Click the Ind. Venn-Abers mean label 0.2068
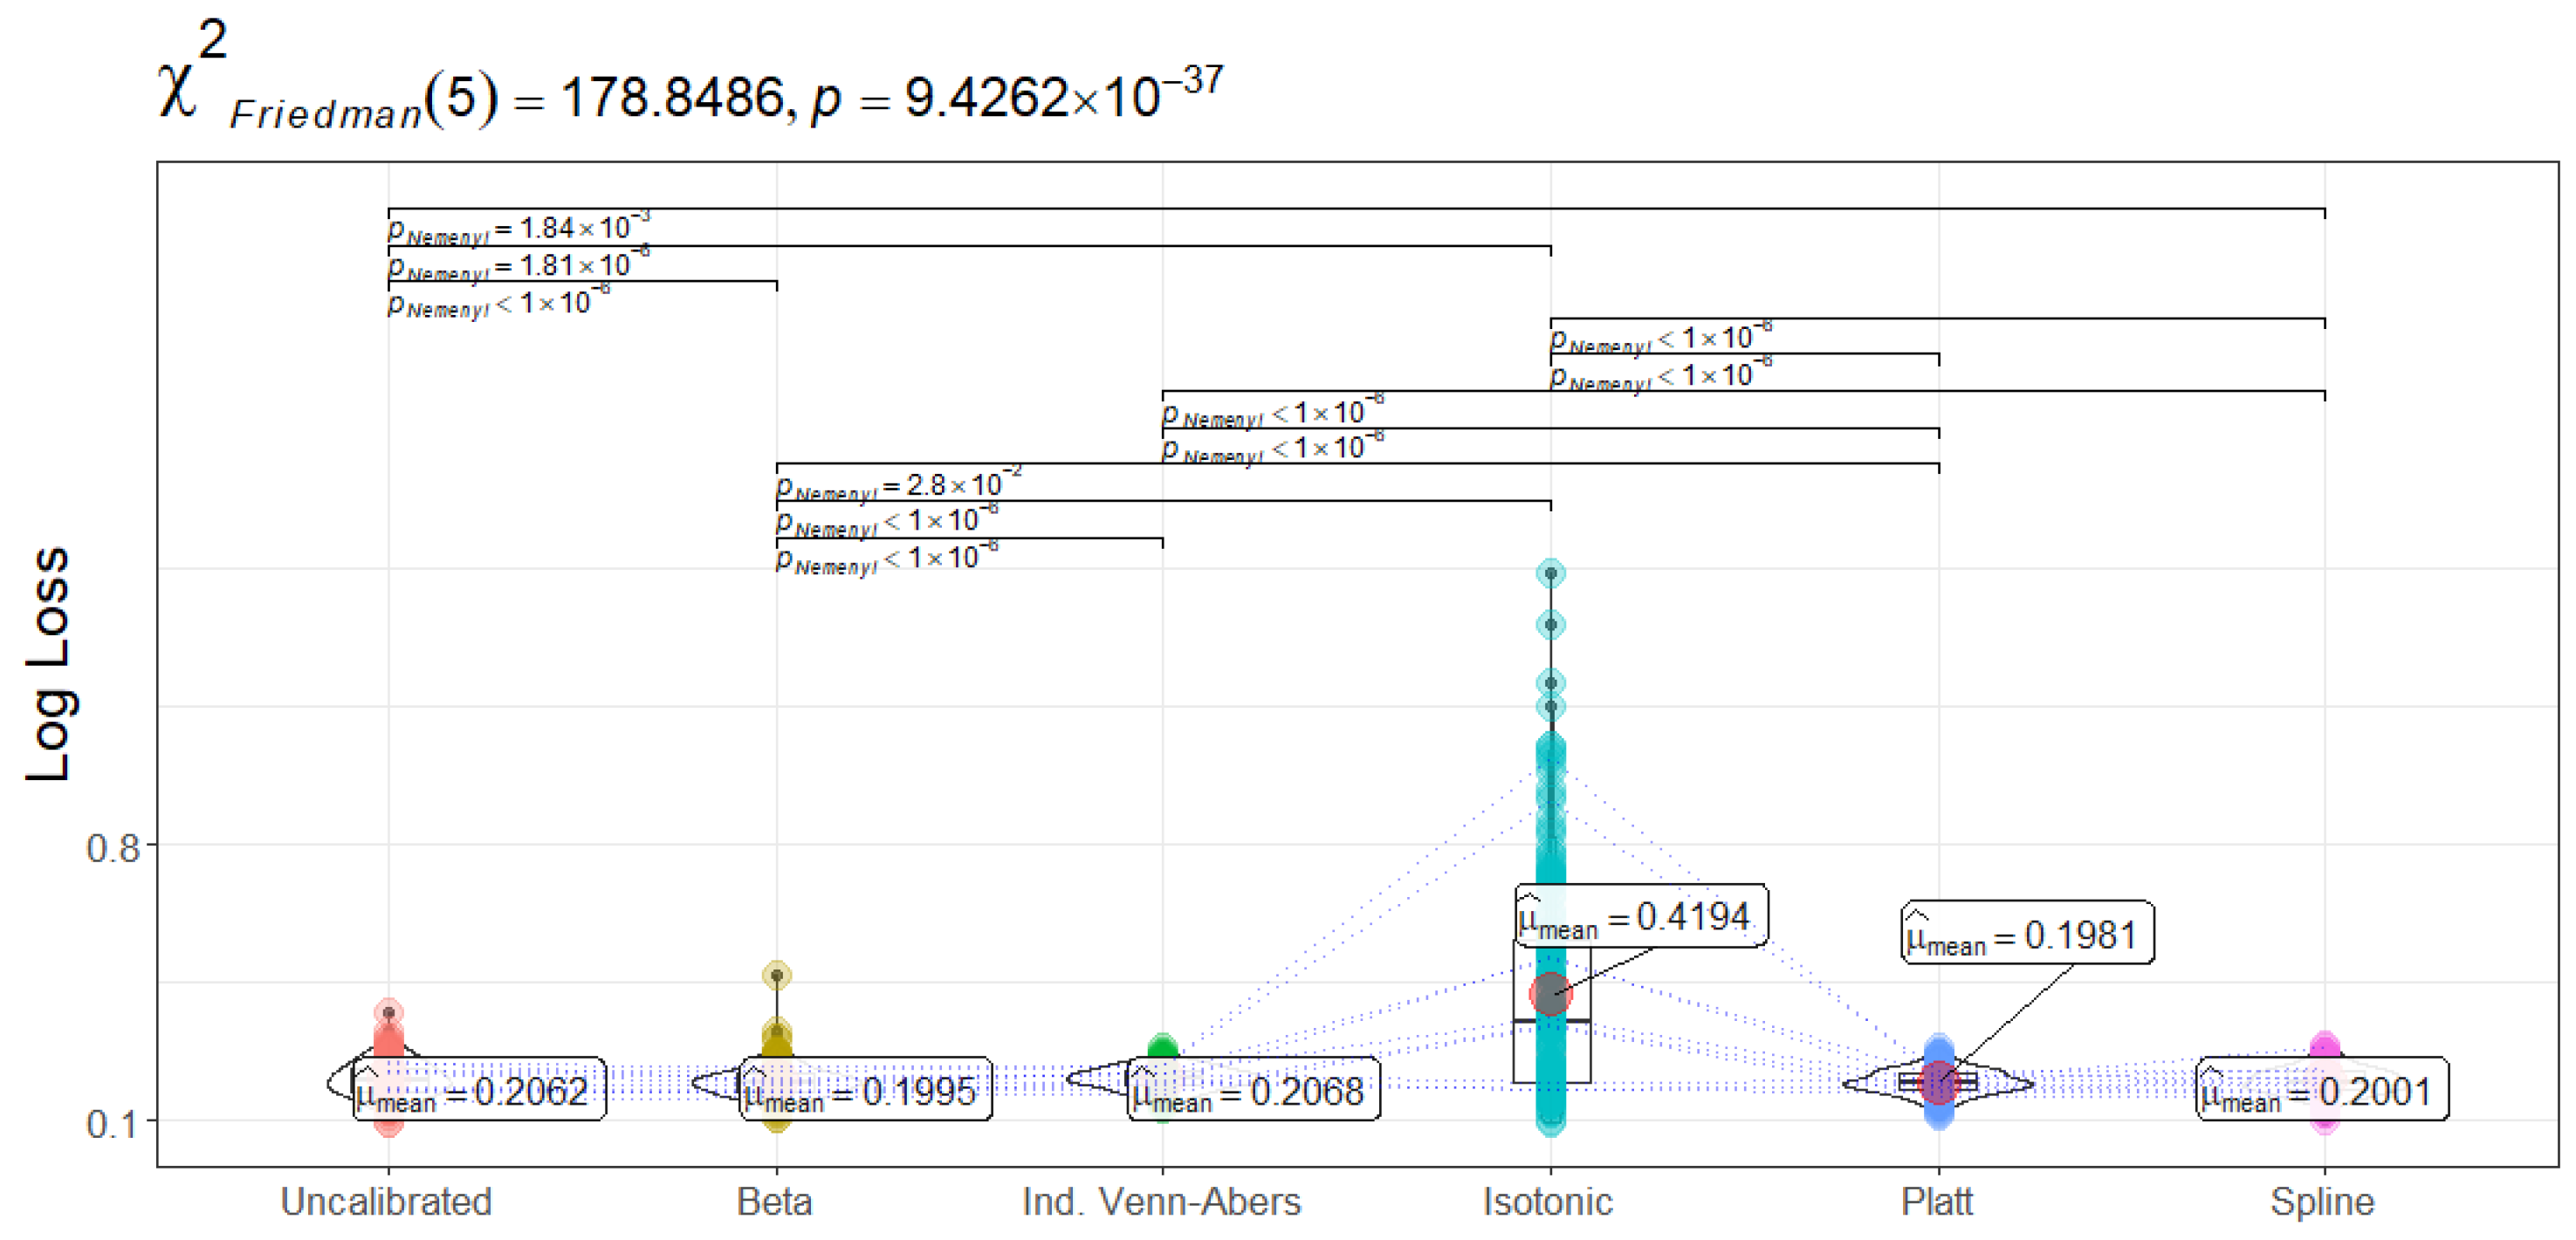The width and height of the screenshot is (2576, 1240). click(x=1253, y=1090)
